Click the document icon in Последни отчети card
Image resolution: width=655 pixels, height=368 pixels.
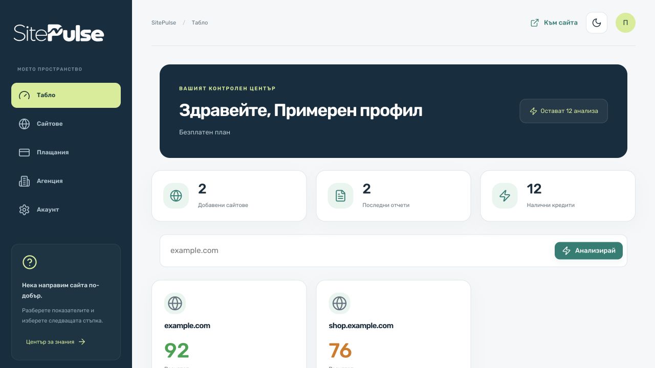340,196
